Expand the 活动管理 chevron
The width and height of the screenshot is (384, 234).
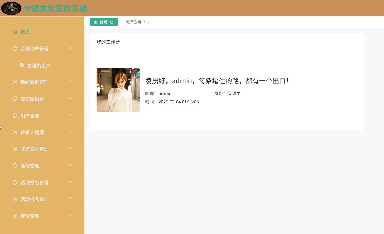[71, 165]
